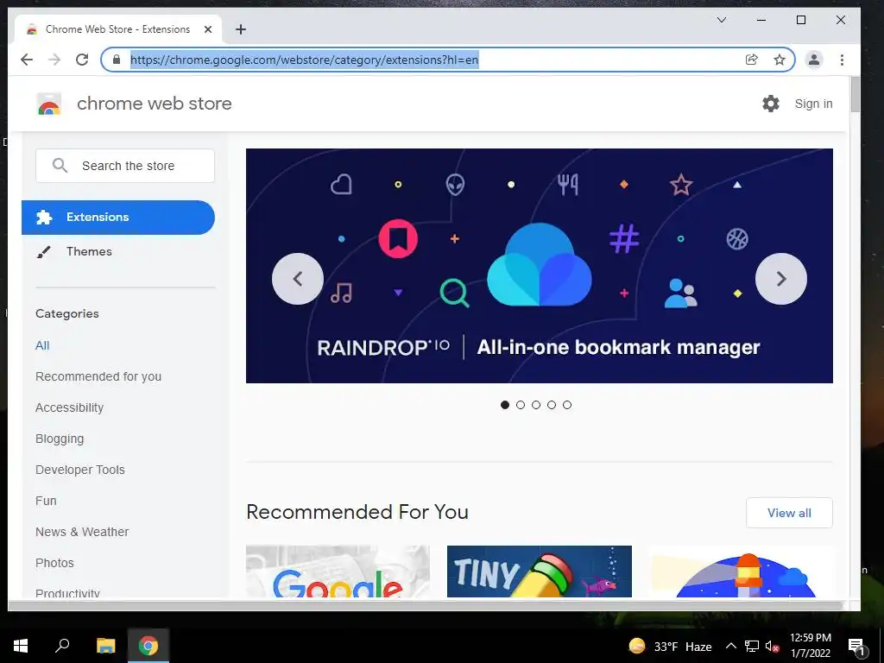This screenshot has height=663, width=884.
Task: Open taskbar search magnifier
Action: click(x=62, y=646)
